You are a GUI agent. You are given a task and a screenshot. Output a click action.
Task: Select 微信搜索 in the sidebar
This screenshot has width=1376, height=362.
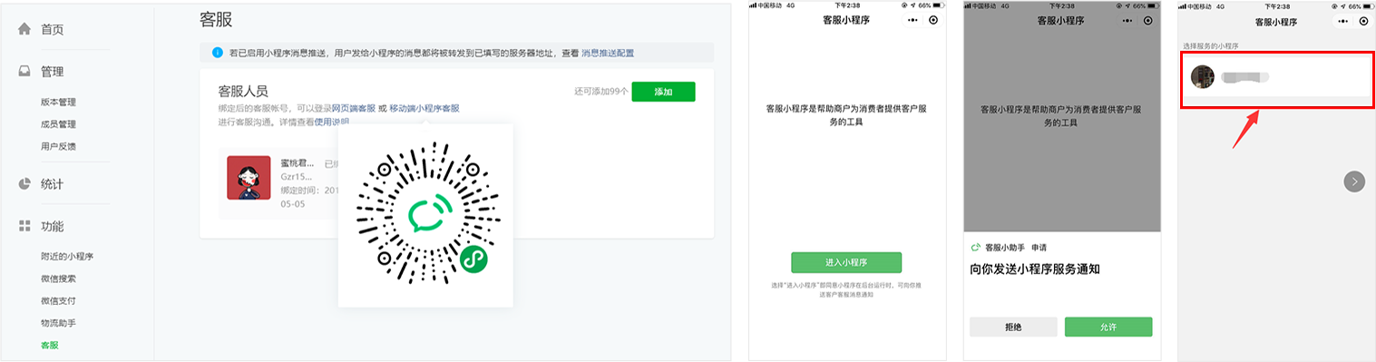pos(58,278)
